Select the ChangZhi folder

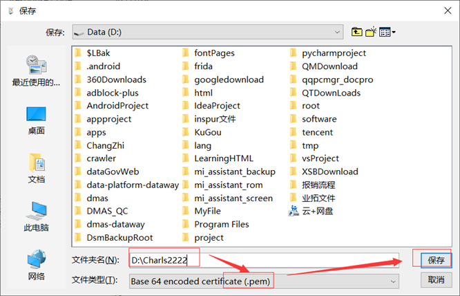click(x=99, y=145)
